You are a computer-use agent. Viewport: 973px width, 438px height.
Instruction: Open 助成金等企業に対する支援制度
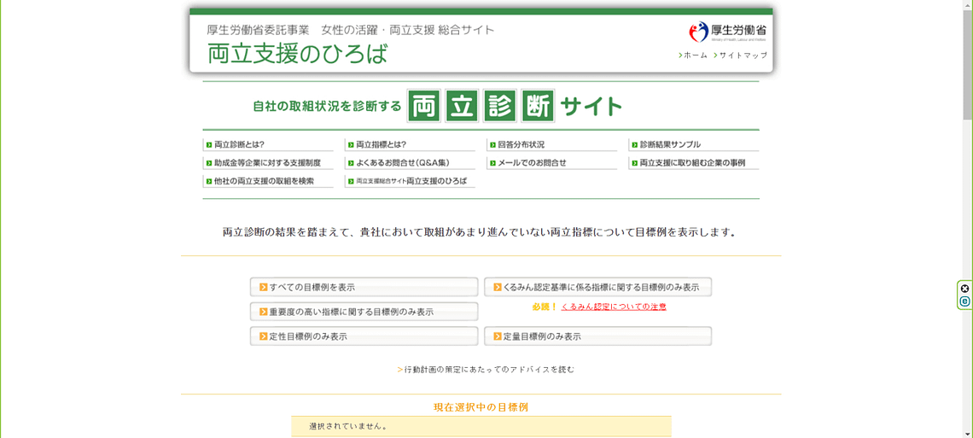(x=267, y=163)
